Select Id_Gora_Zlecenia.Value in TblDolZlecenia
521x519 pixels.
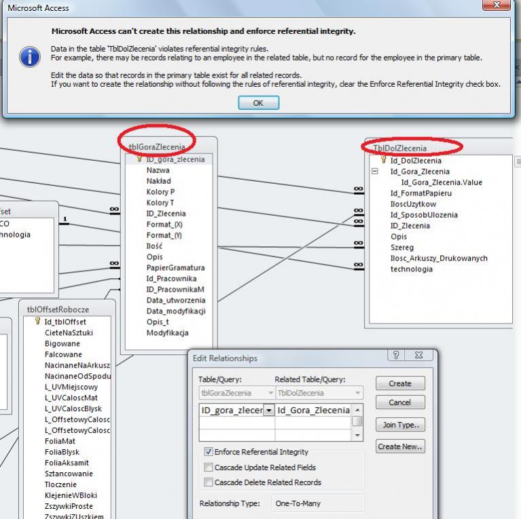(442, 182)
